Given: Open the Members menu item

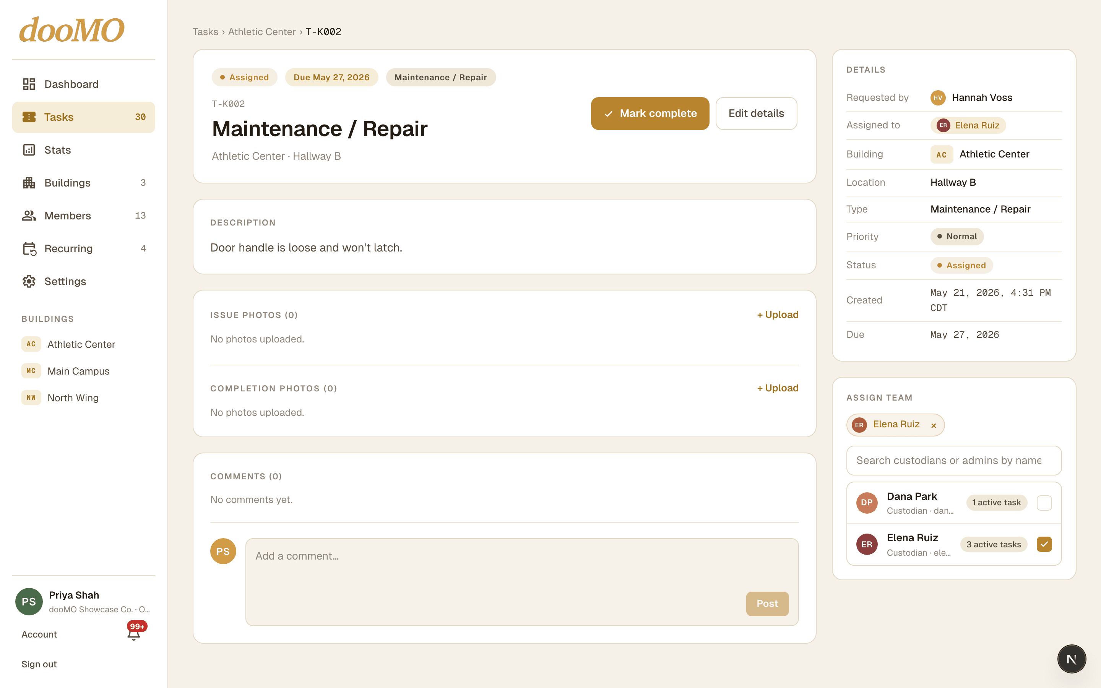Looking at the screenshot, I should tap(84, 216).
